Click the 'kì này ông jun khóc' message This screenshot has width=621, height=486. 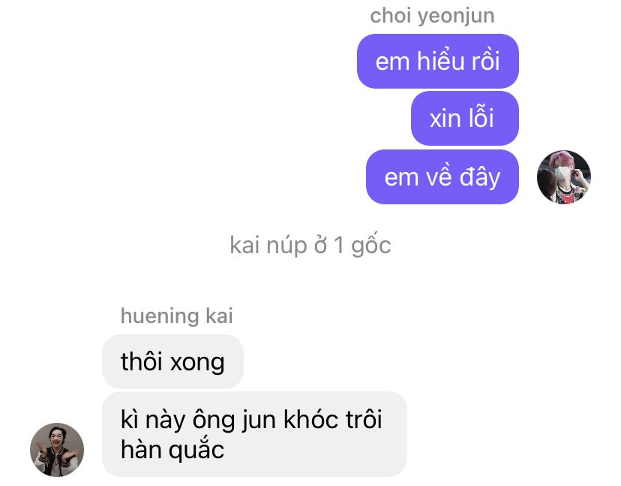pyautogui.click(x=254, y=434)
